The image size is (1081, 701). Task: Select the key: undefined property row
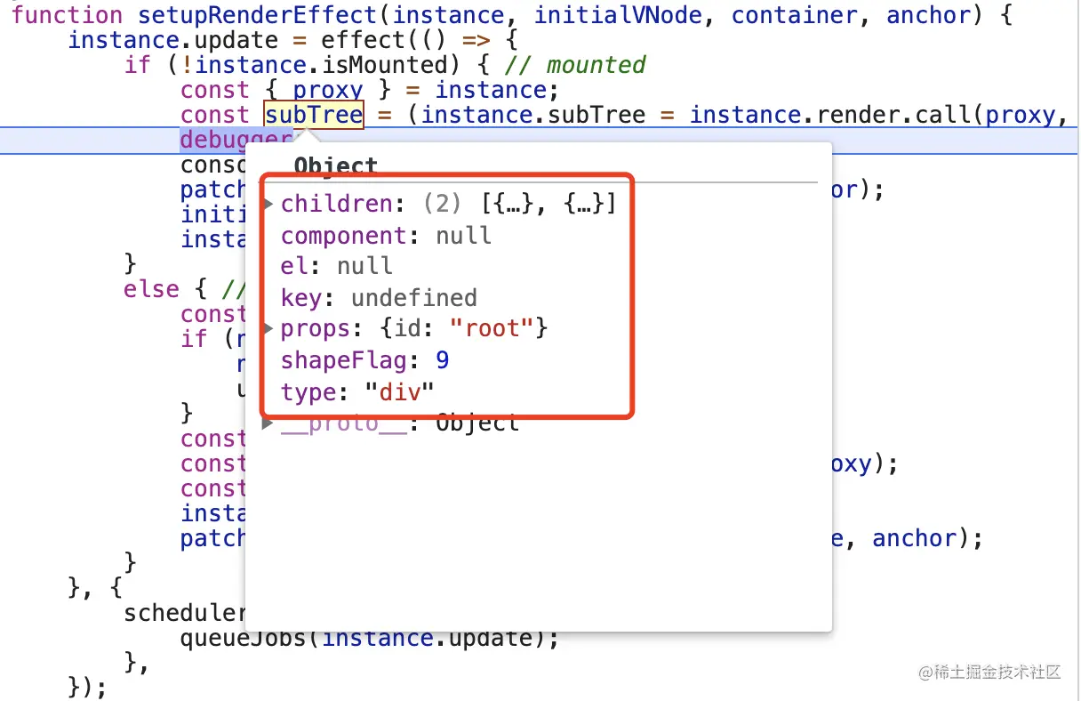coord(379,297)
